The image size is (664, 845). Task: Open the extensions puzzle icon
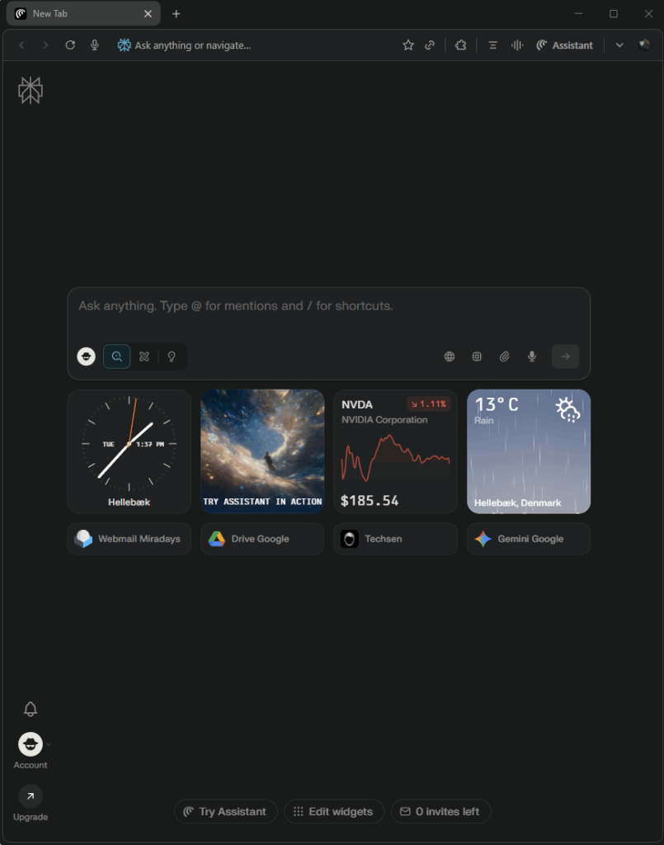[460, 45]
